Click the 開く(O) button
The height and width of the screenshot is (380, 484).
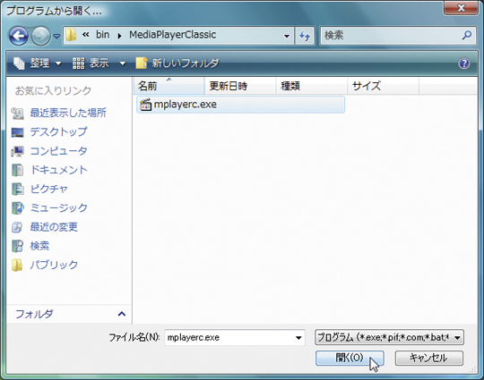pyautogui.click(x=350, y=358)
